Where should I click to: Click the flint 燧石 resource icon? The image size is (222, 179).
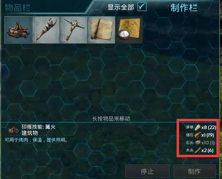197,135
